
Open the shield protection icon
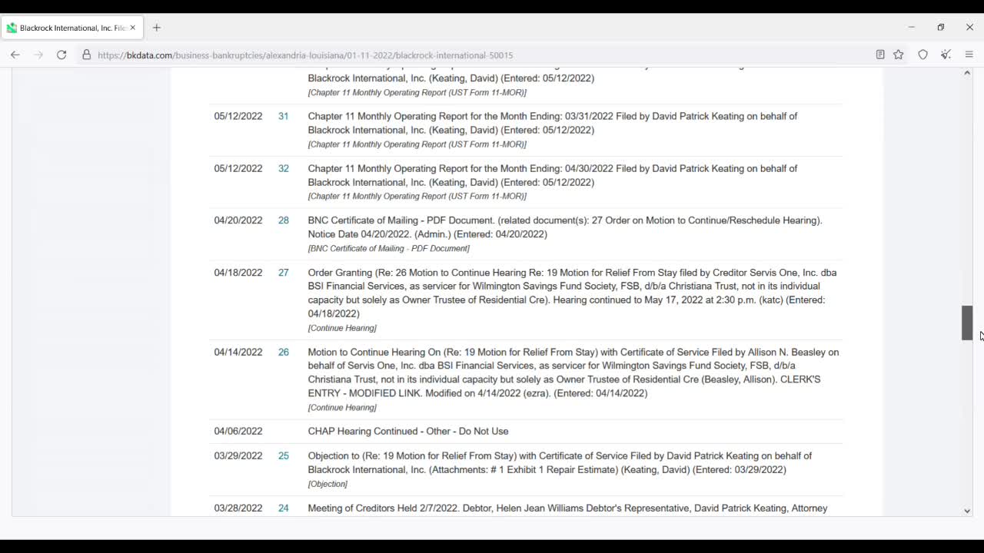tap(923, 55)
